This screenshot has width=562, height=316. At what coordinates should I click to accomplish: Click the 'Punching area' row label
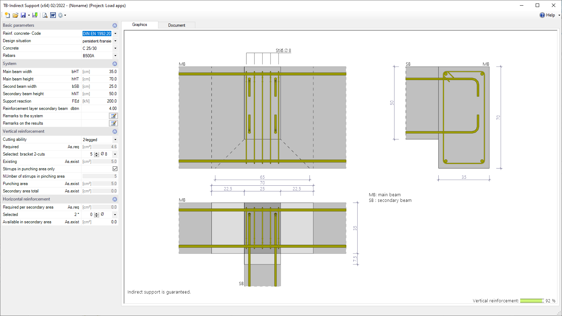point(15,184)
